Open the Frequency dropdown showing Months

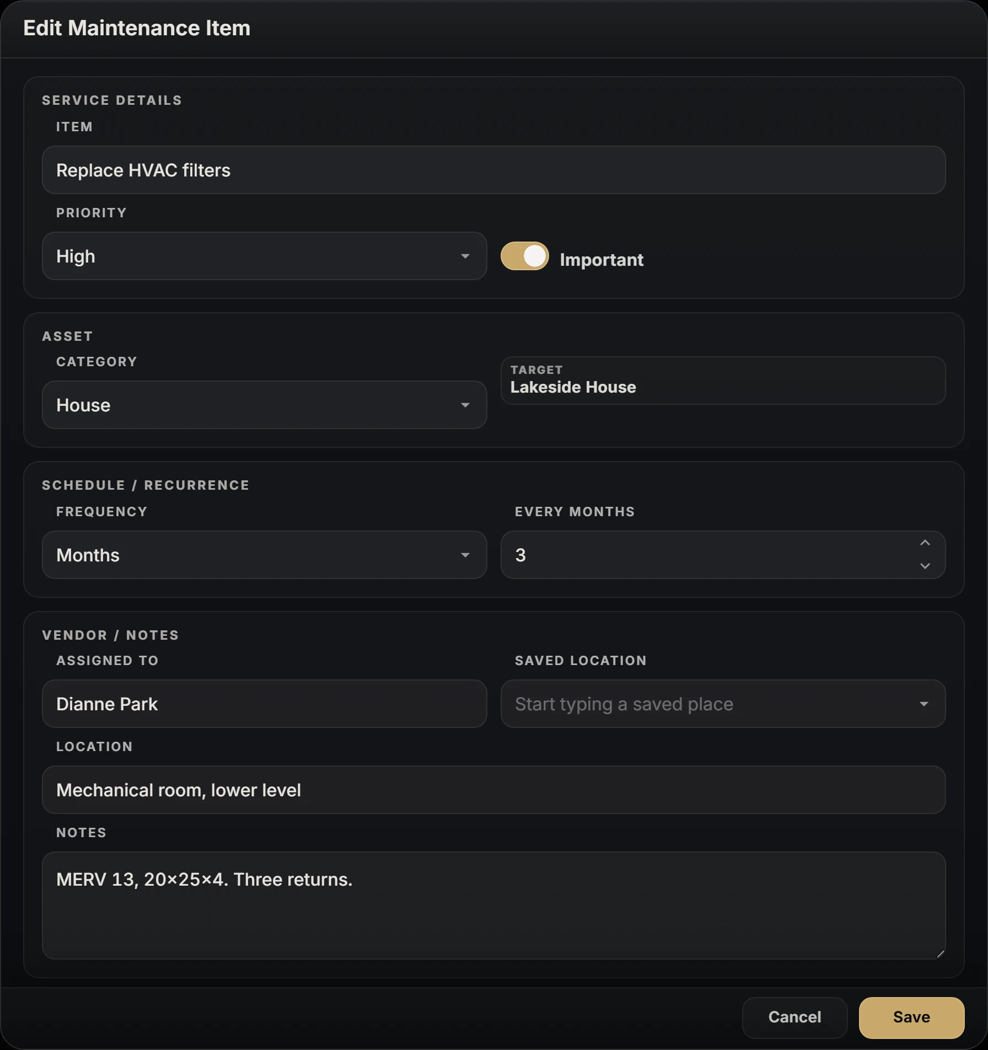tap(264, 555)
